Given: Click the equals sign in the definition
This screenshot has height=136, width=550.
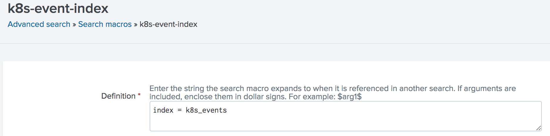Looking at the screenshot, I should click(x=180, y=110).
